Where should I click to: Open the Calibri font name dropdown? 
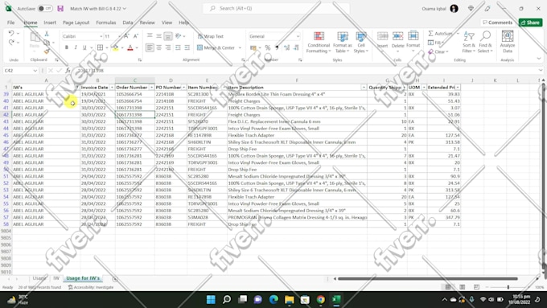[x=101, y=36]
